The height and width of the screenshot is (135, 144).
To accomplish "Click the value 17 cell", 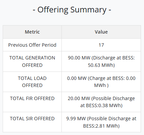I will 101,45.
